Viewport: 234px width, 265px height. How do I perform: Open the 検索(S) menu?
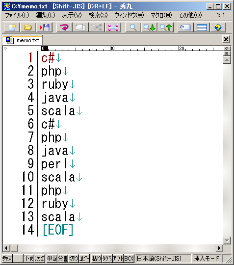click(x=98, y=15)
